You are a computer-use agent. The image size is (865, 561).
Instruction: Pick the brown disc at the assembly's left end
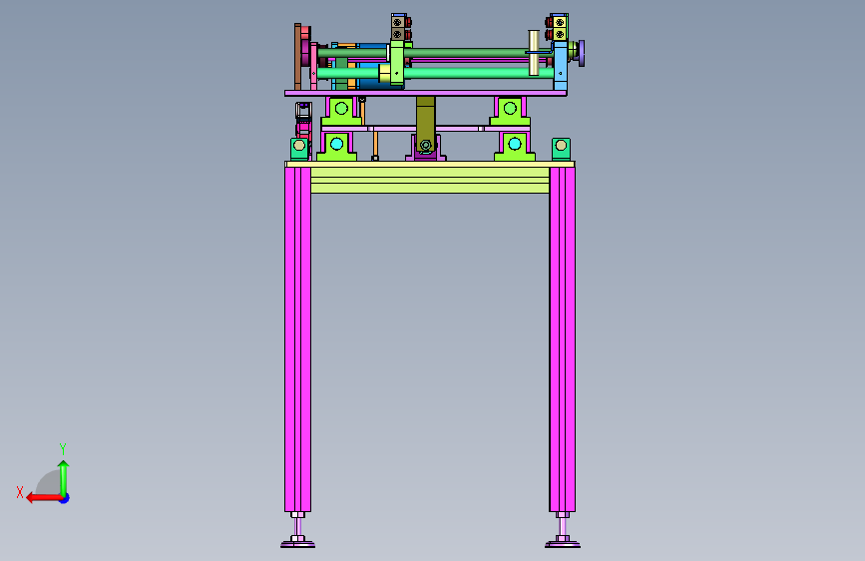pyautogui.click(x=298, y=56)
